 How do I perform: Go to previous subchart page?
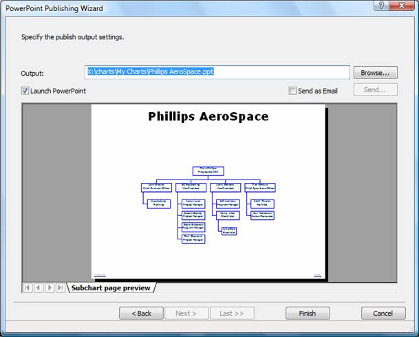tap(39, 288)
